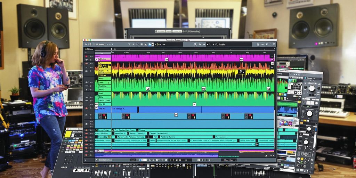Click the power icon at toolbar's right end
356x178 pixels.
tap(274, 44)
